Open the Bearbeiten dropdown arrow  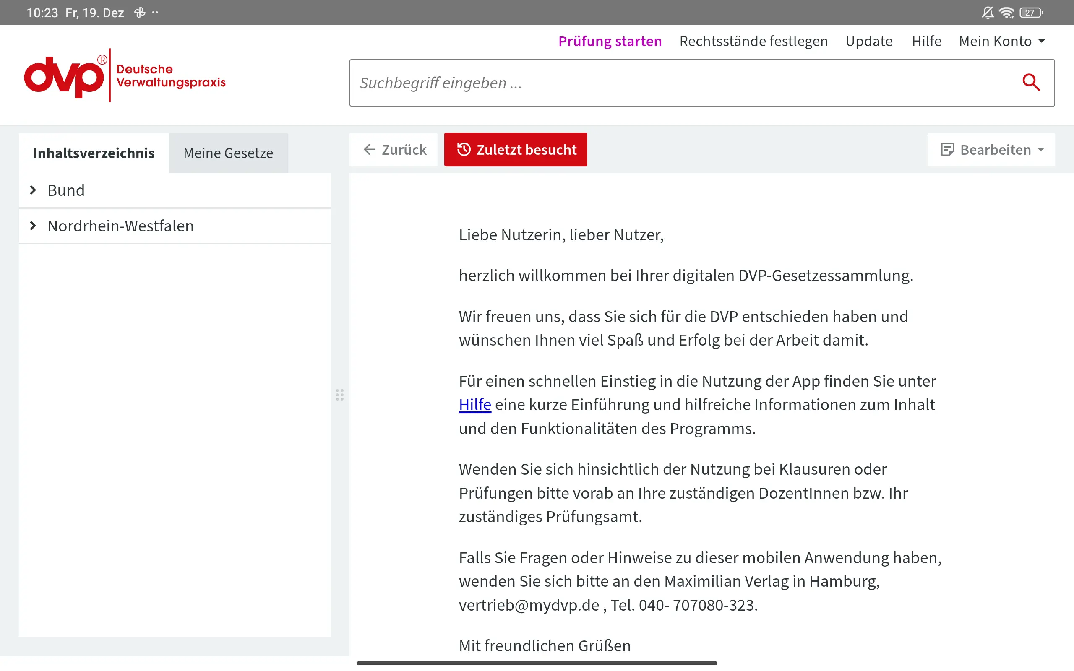pyautogui.click(x=1041, y=150)
